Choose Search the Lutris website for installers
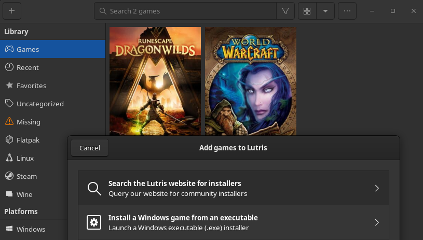 (x=234, y=188)
